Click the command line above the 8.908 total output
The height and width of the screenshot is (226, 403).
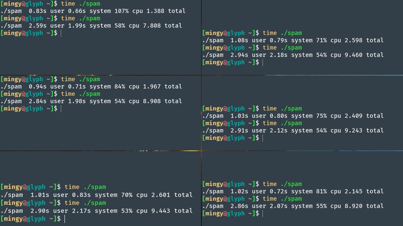tap(50, 94)
